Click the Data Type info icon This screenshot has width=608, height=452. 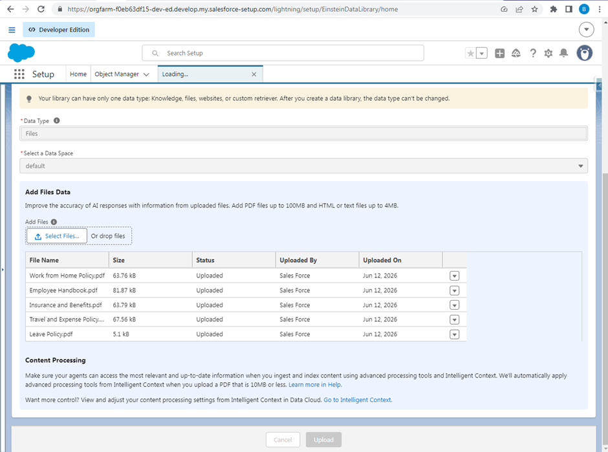[57, 120]
